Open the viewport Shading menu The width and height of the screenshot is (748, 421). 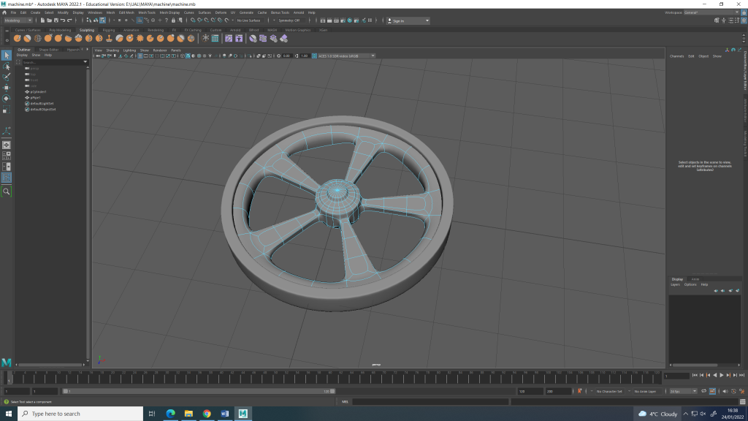[112, 50]
